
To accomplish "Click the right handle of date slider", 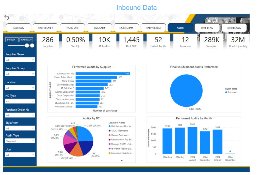I will [32, 45].
